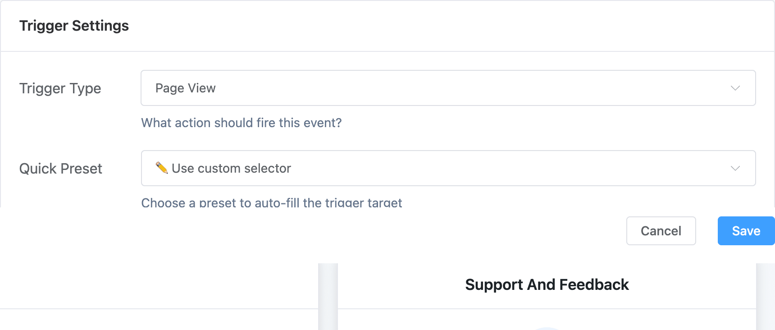This screenshot has width=775, height=330.
Task: Click the Trigger Type label
Action: pyautogui.click(x=60, y=88)
